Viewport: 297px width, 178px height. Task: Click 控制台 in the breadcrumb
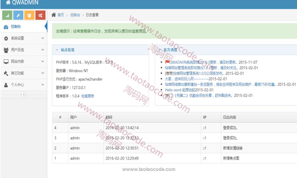75,15
